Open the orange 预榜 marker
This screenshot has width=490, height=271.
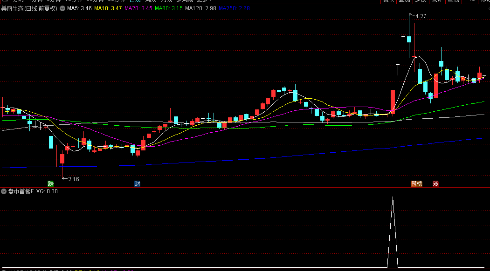pyautogui.click(x=416, y=183)
